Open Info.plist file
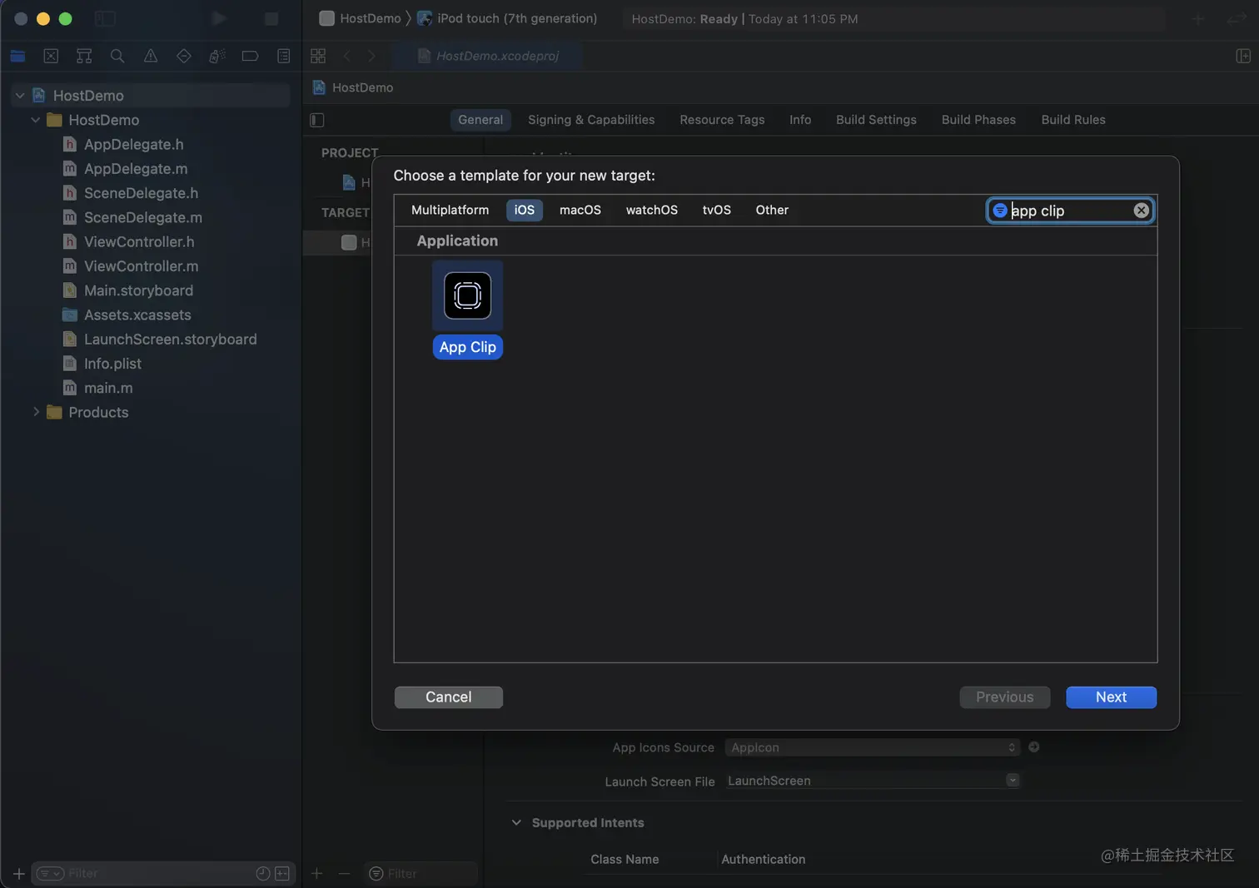Image resolution: width=1259 pixels, height=888 pixels. tap(112, 364)
